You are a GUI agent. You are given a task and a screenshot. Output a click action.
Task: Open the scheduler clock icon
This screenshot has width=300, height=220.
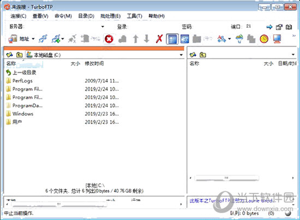coord(264,39)
